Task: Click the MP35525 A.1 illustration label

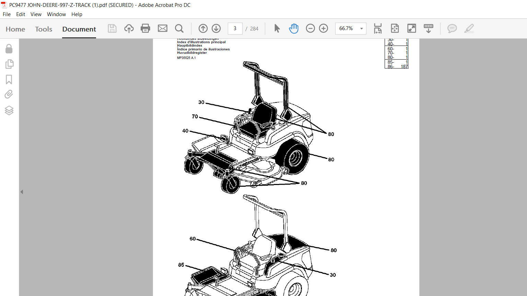Action: point(186,58)
